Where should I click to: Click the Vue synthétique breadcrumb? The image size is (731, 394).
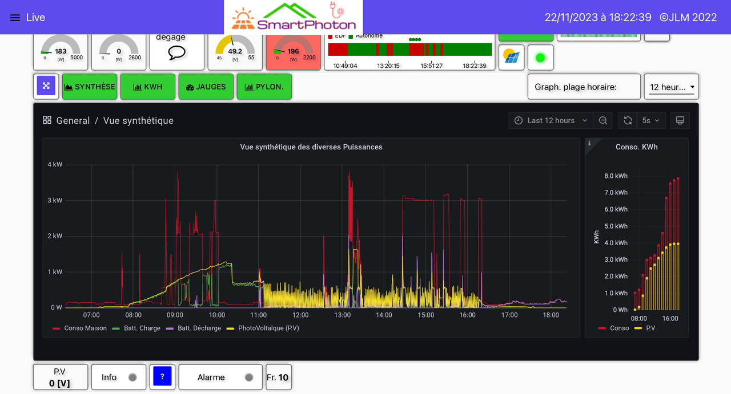click(x=138, y=120)
